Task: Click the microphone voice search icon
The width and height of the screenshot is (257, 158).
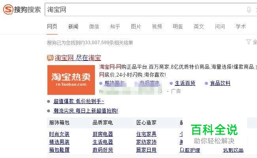Action: pyautogui.click(x=249, y=9)
